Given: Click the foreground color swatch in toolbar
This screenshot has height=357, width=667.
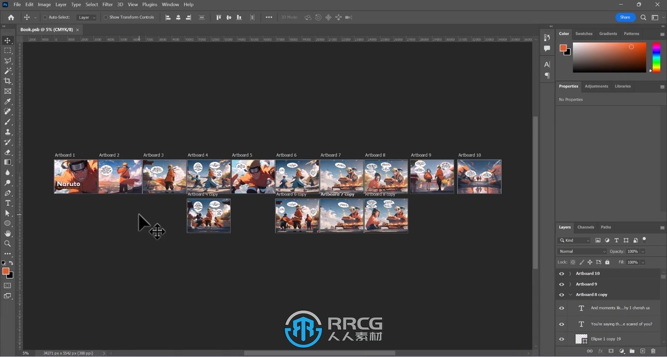Looking at the screenshot, I should click(x=5, y=271).
